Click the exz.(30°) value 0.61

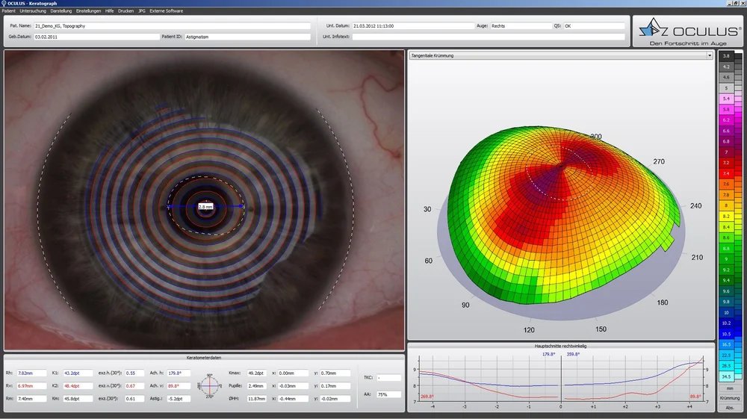click(134, 399)
